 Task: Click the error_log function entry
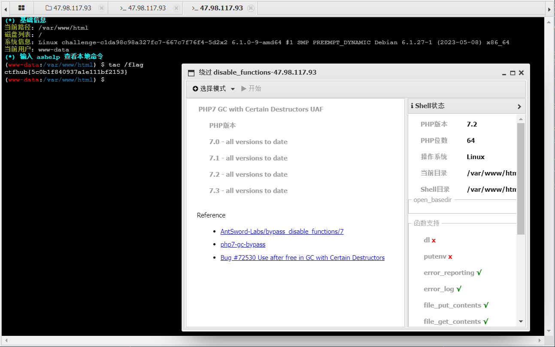(x=443, y=289)
